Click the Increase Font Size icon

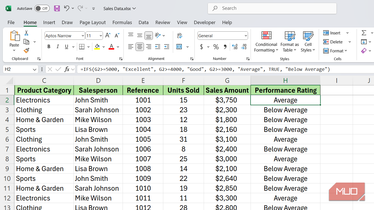tap(108, 36)
